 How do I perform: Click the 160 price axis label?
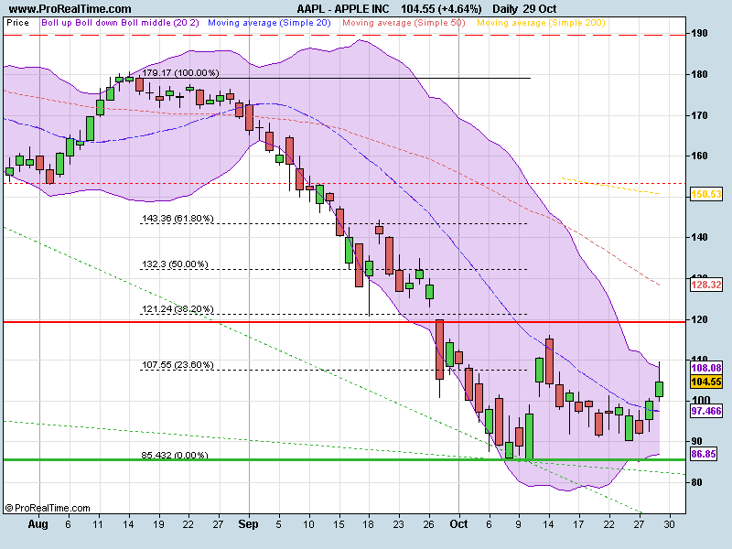(699, 156)
